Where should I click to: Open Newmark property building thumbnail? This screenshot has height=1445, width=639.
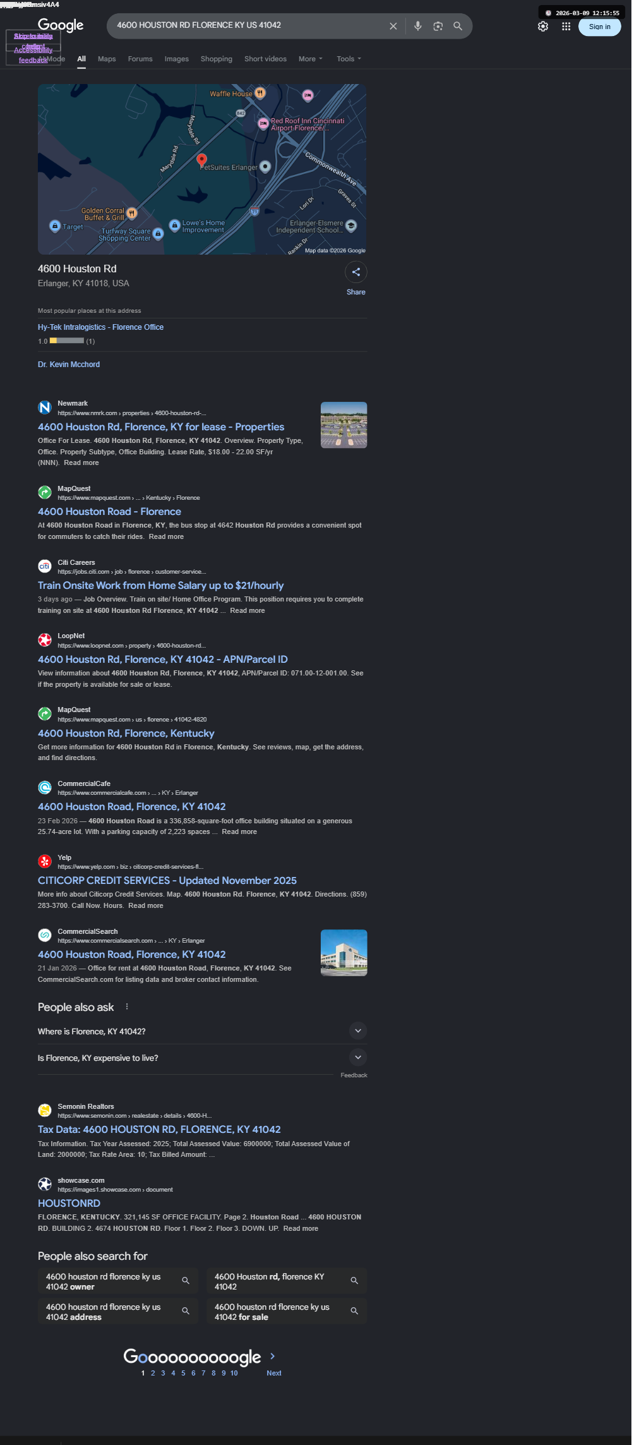(343, 425)
